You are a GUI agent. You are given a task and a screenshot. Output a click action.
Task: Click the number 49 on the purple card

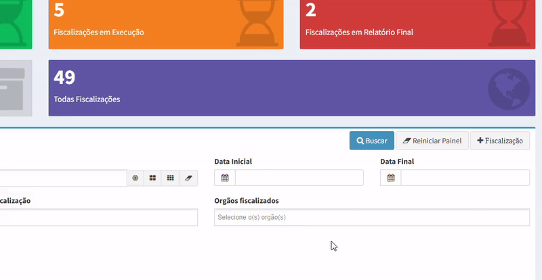(x=64, y=77)
